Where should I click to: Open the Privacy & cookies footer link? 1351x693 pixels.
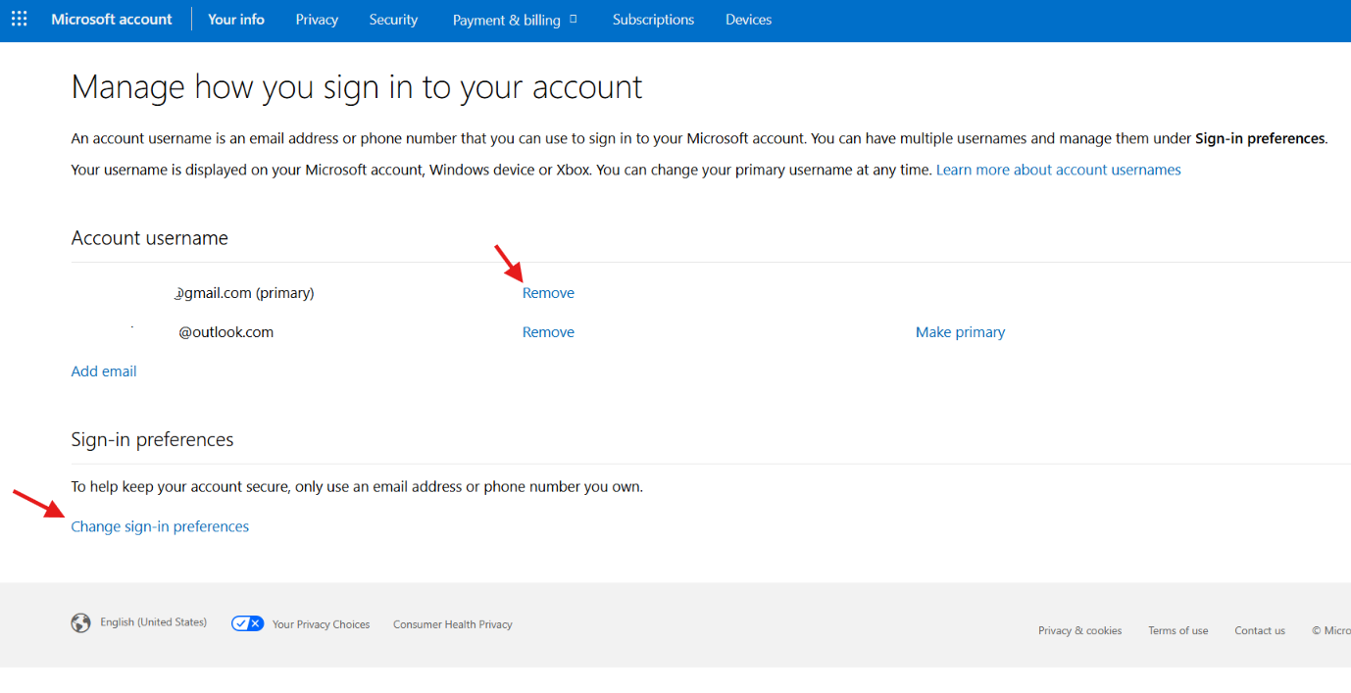click(1079, 630)
